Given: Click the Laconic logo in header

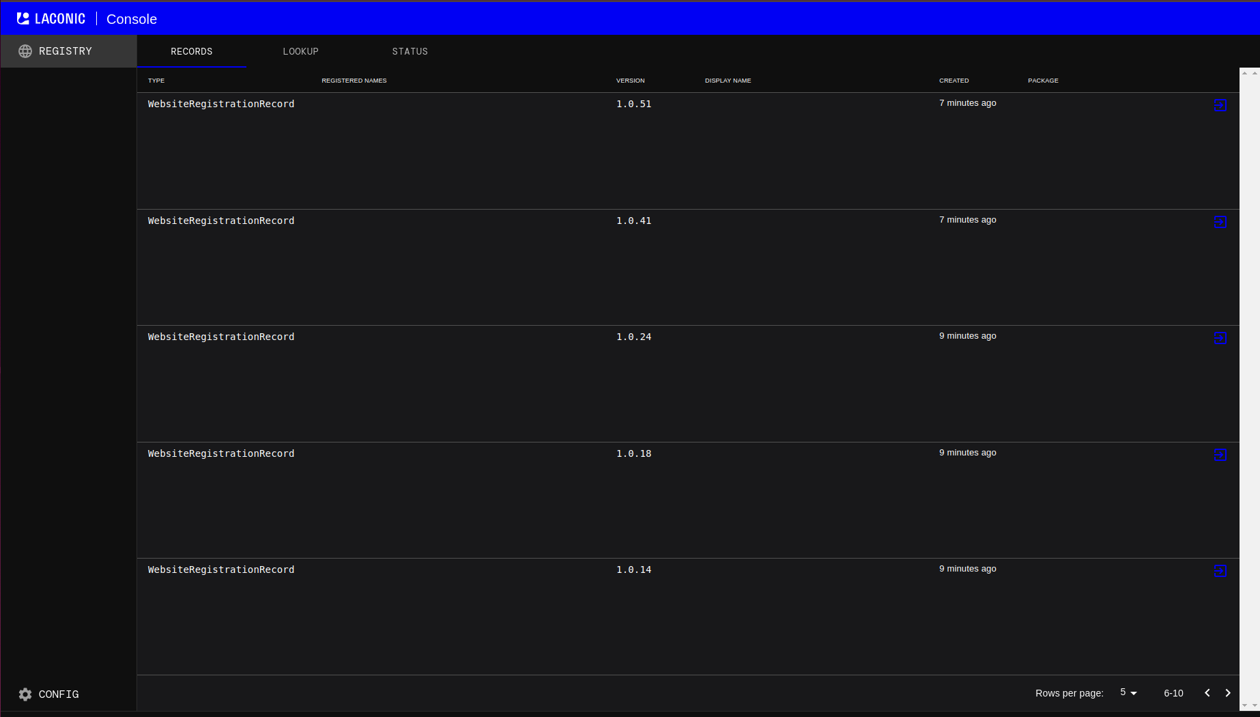Looking at the screenshot, I should 51,19.
